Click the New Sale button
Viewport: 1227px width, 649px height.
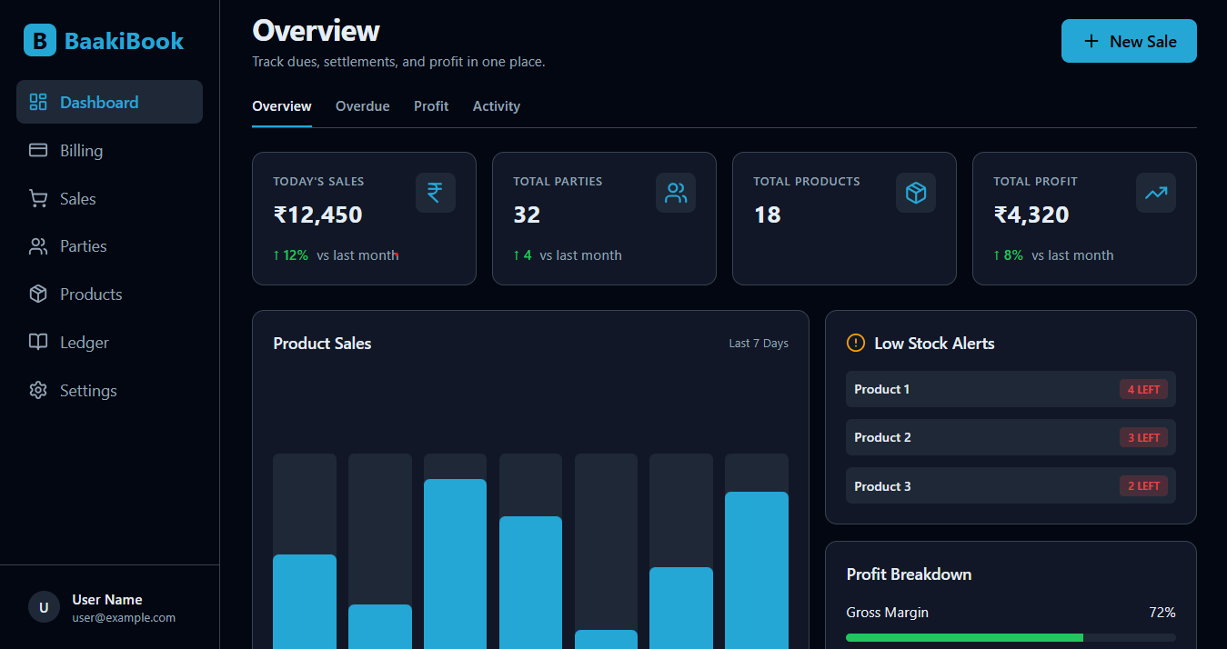(1128, 41)
